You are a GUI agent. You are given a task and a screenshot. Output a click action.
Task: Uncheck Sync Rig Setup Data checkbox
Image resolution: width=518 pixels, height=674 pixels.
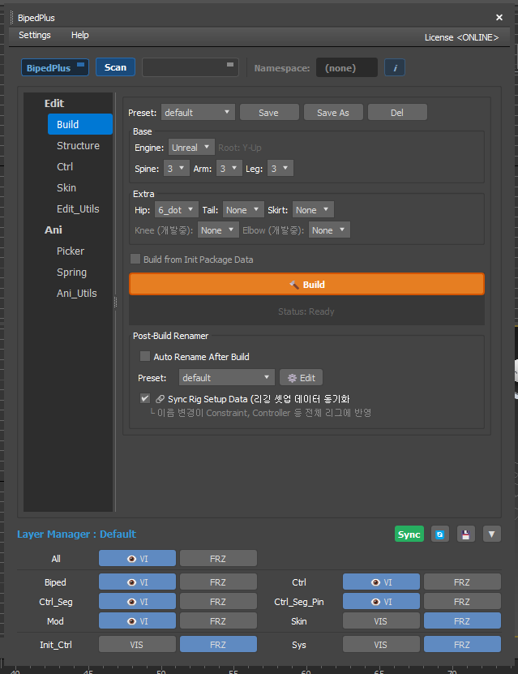point(145,399)
